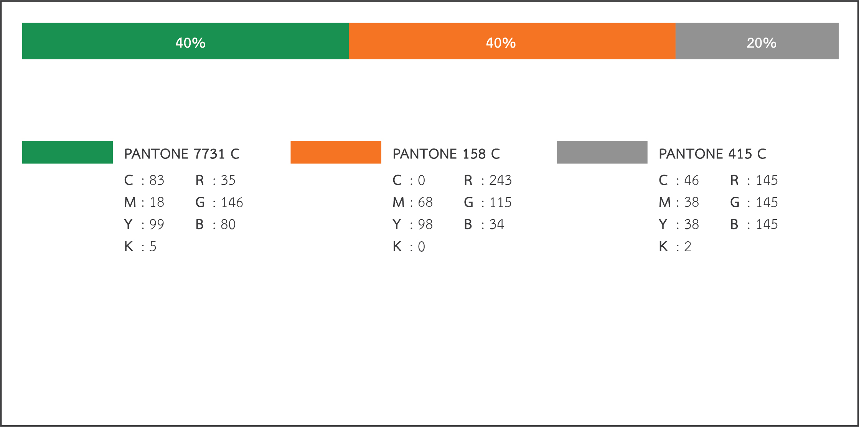Click the green color's R : 35 value

click(216, 180)
